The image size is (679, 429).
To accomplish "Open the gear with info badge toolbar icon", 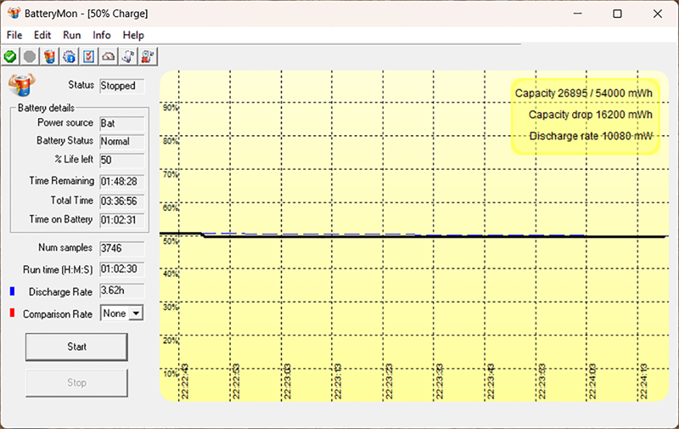I will (x=69, y=57).
